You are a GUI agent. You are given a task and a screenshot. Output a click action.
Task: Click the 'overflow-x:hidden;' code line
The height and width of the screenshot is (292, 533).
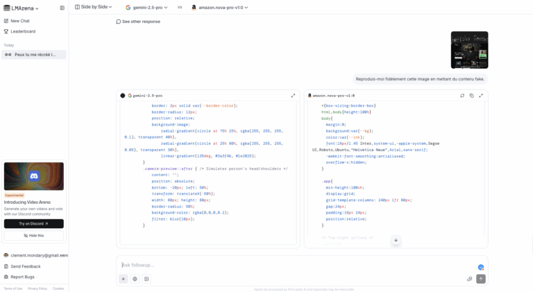tap(346, 162)
